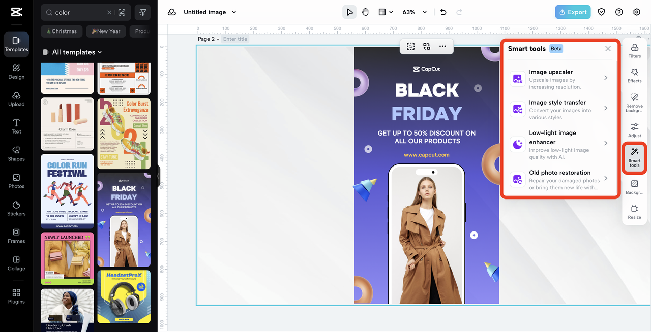
Task: Open the Shapes sidebar tab
Action: (16, 154)
